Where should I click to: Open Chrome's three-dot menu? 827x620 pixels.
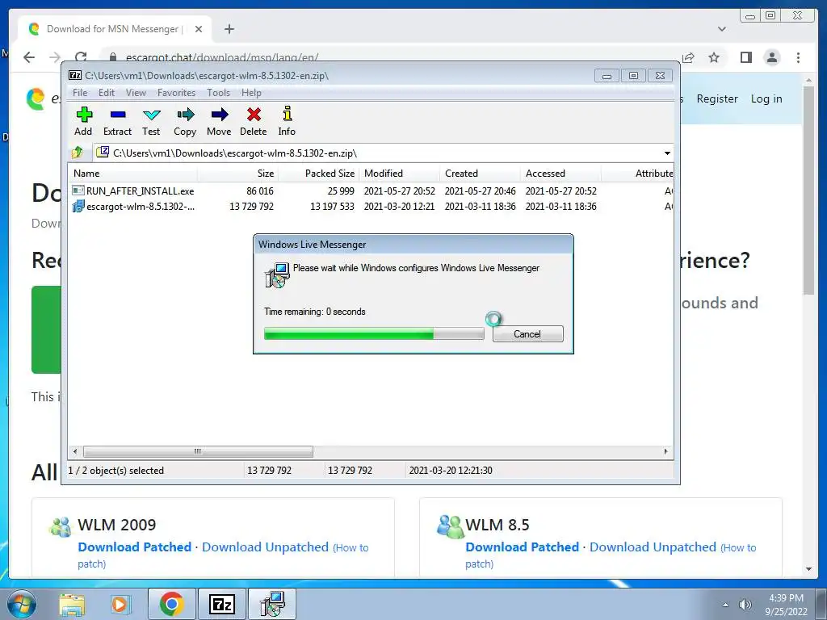click(799, 57)
